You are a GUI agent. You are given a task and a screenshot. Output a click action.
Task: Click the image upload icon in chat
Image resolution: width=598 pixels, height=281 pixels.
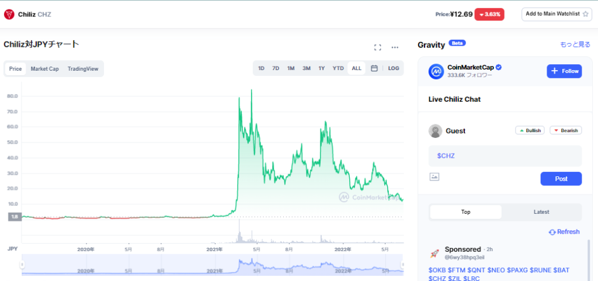[434, 176]
